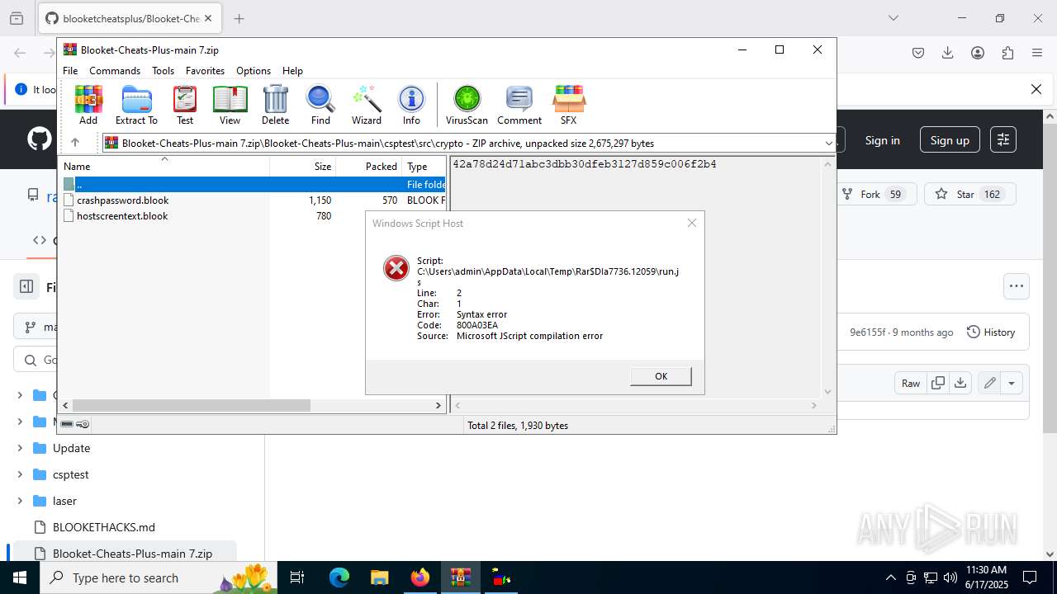Star the repository

(969, 195)
